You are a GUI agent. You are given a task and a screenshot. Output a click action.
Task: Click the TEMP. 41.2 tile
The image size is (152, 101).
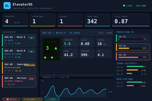[70, 53]
